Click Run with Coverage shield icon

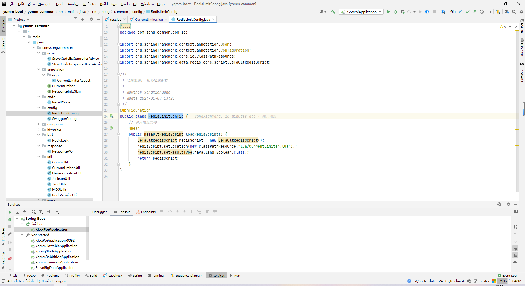pyautogui.click(x=402, y=12)
